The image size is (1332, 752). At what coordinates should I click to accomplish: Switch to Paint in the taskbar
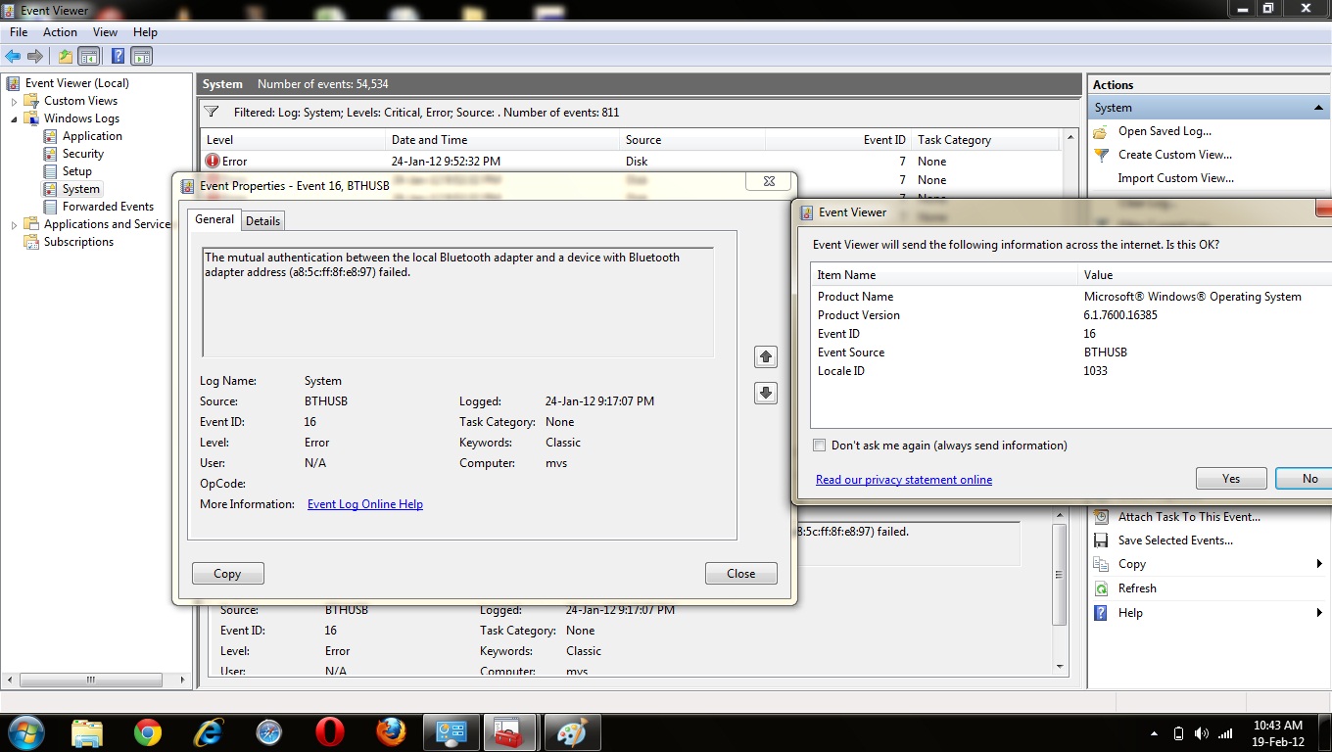pyautogui.click(x=572, y=732)
